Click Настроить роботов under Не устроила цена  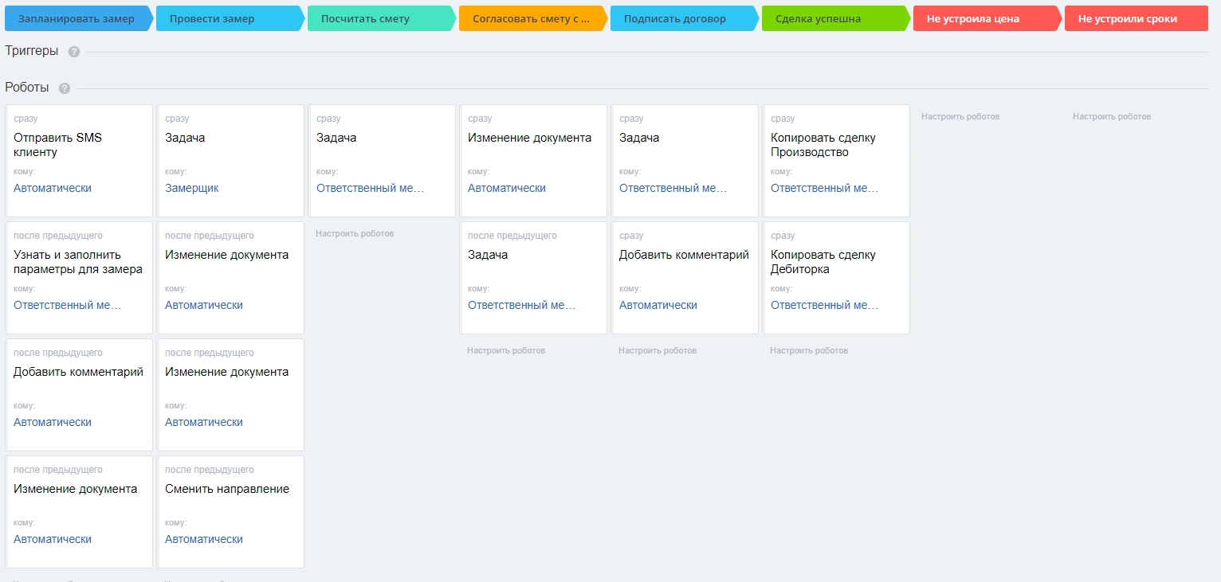coord(960,116)
